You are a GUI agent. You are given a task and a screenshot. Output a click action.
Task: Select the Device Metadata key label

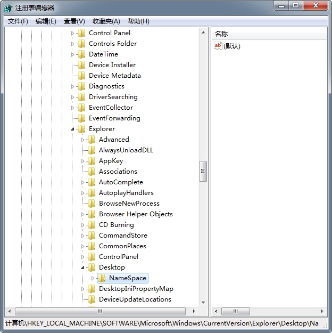[115, 76]
